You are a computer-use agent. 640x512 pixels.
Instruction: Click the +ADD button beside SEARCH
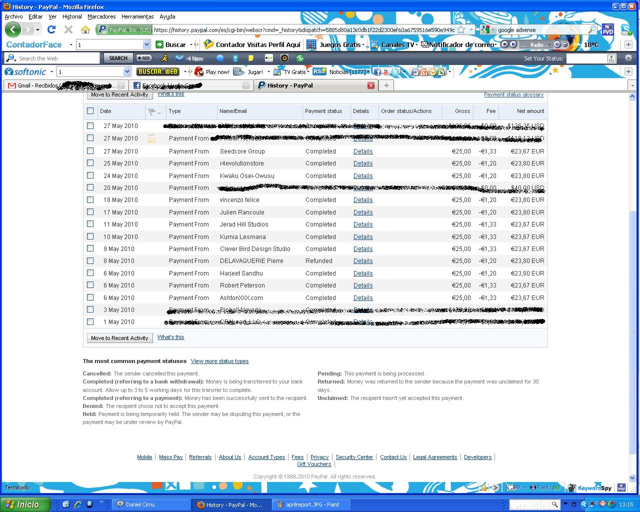coord(143,58)
